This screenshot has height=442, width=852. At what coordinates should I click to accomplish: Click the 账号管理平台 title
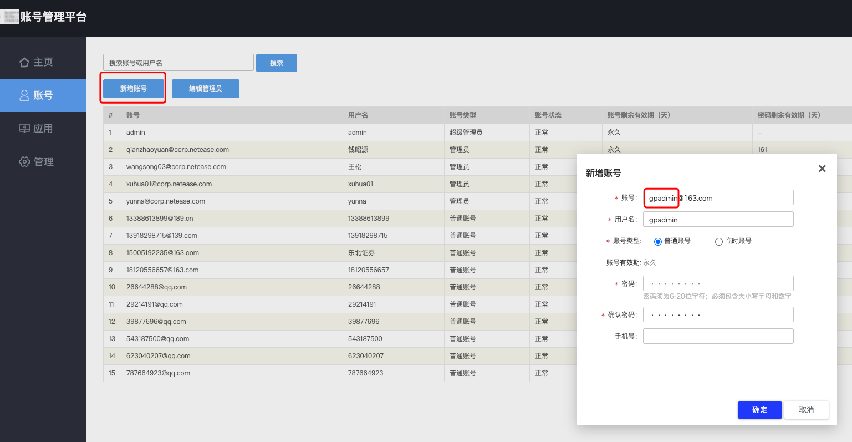[54, 17]
